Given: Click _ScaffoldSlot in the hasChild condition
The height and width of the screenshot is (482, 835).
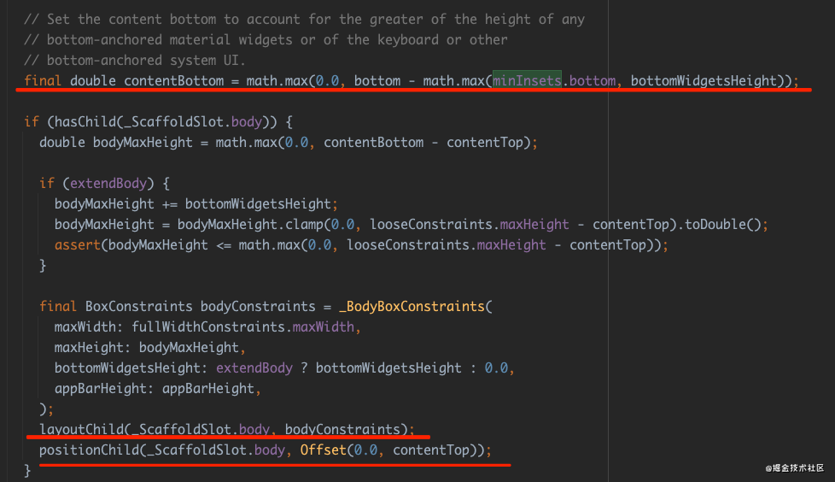Looking at the screenshot, I should click(173, 121).
